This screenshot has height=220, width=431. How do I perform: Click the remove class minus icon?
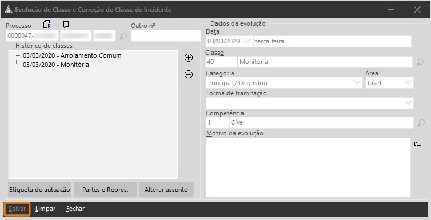coord(189,74)
